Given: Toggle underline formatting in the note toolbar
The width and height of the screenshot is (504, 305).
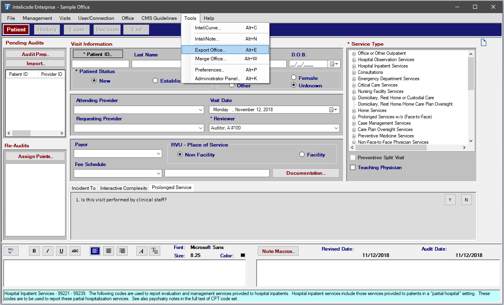Looking at the screenshot, I should (61, 251).
